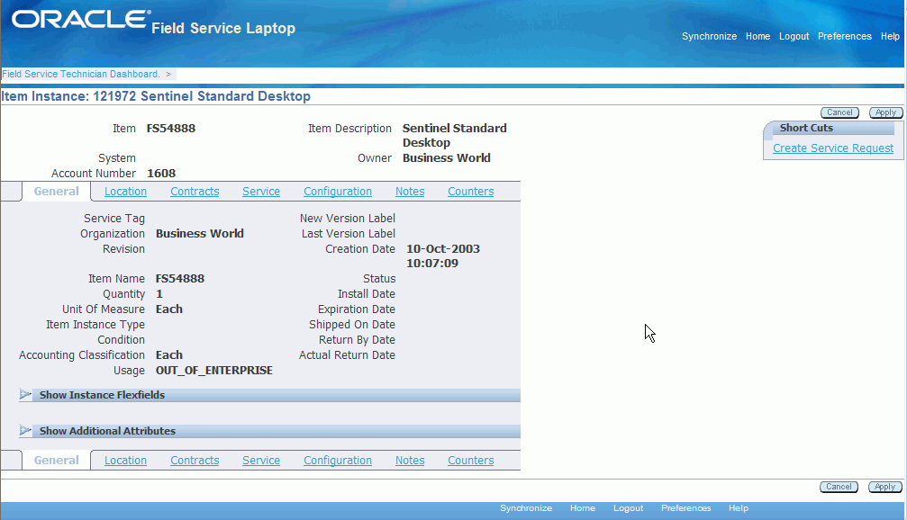Open the bottom Contracts tab
907x520 pixels.
(x=195, y=461)
